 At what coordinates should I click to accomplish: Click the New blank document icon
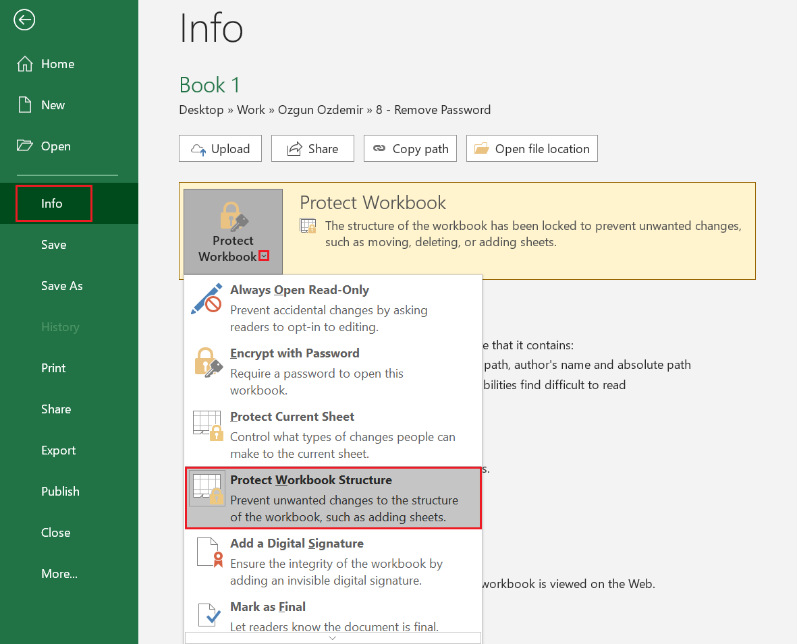(25, 105)
